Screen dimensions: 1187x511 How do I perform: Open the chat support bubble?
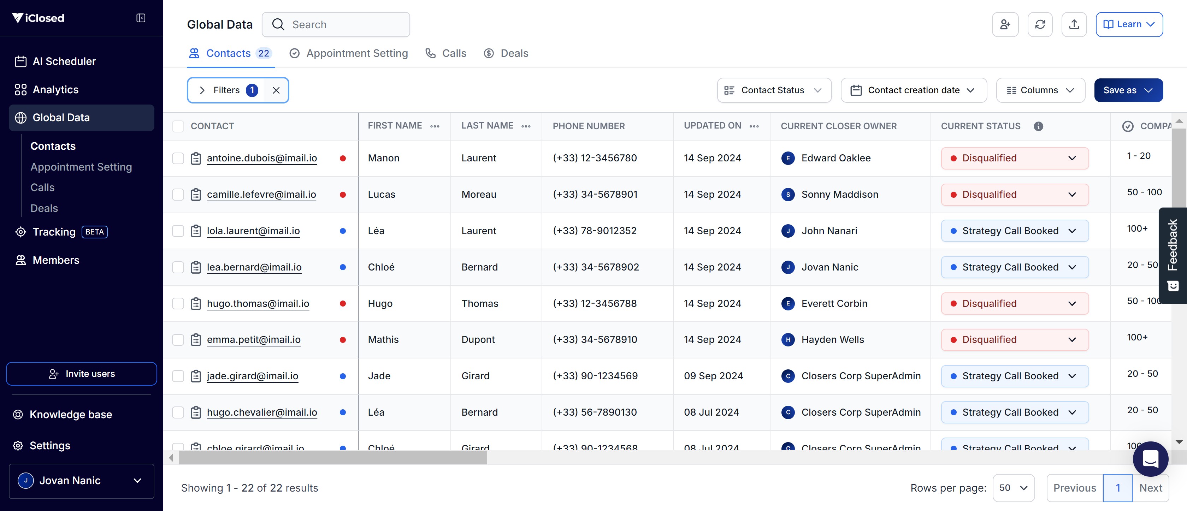1150,458
